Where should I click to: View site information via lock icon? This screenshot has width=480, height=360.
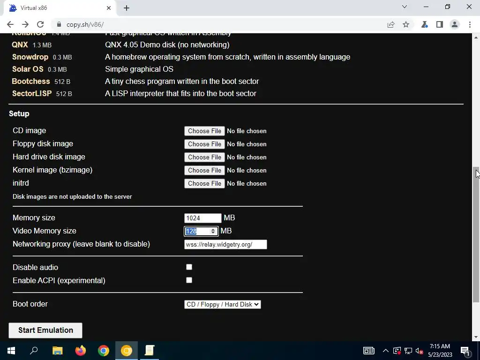point(59,24)
